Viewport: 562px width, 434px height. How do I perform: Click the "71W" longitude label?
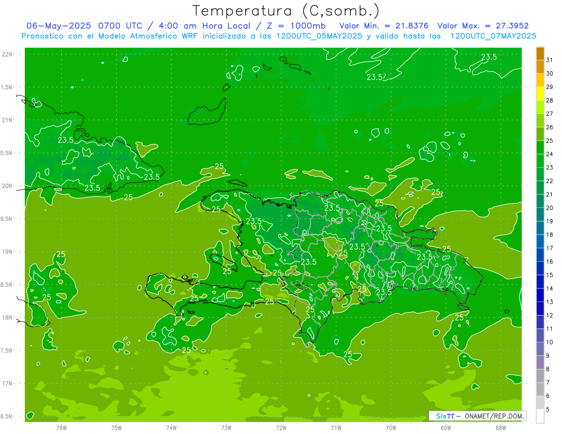click(336, 427)
